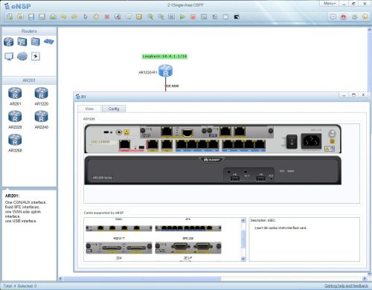Choose the PC terminal category icon

point(9,57)
